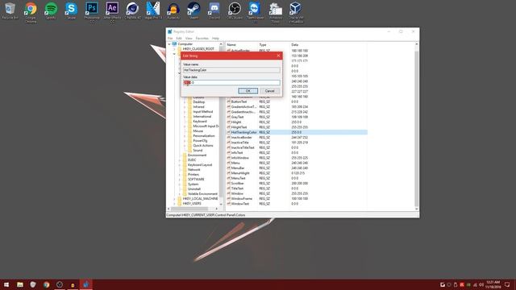The height and width of the screenshot is (290, 516).
Task: Open the Discord desktop shortcut
Action: (214, 10)
